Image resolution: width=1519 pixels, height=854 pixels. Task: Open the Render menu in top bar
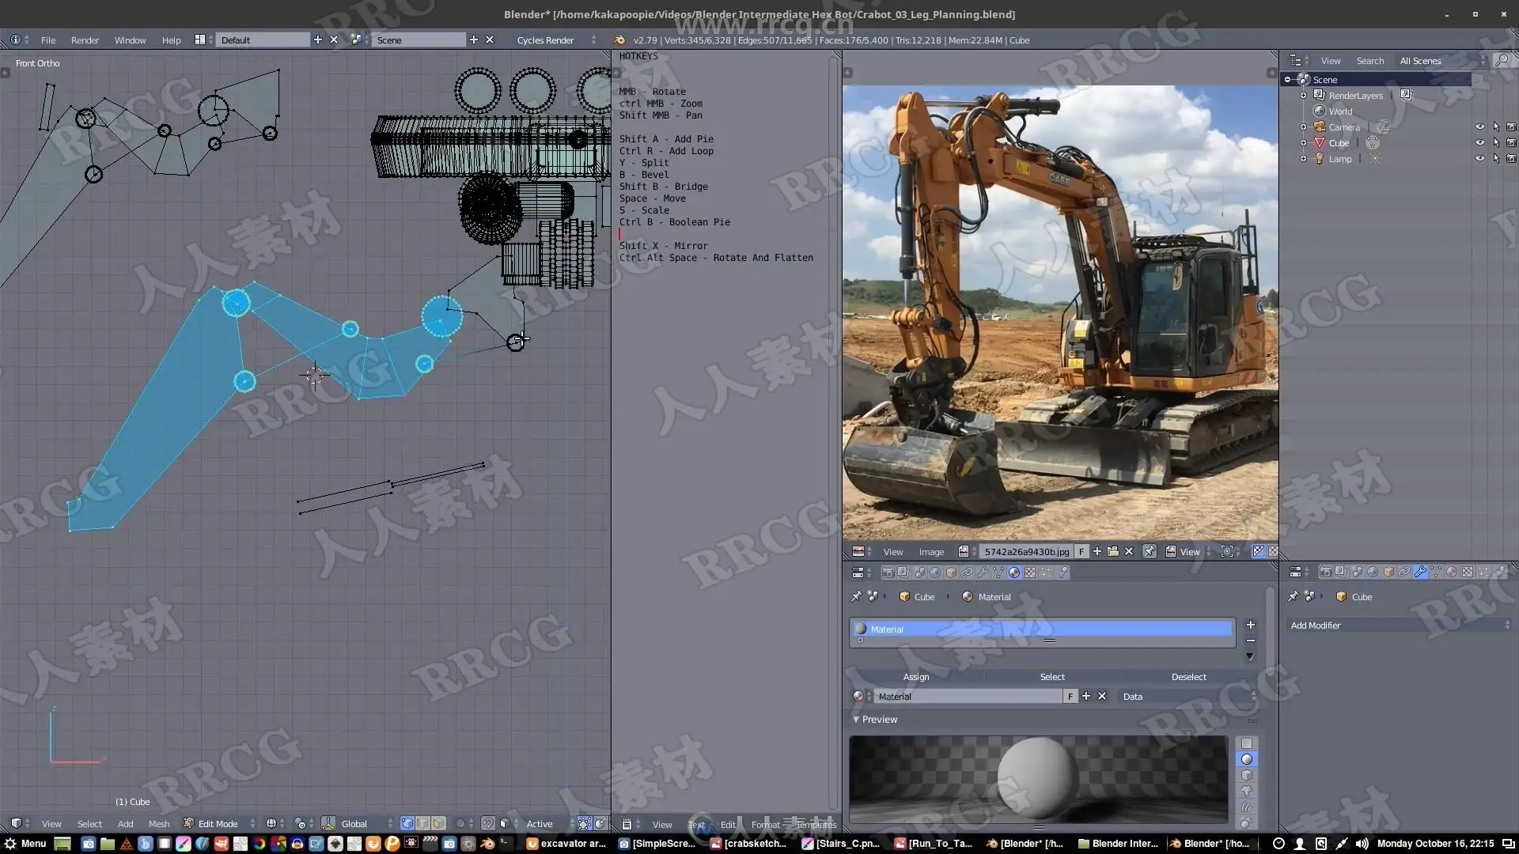85,40
